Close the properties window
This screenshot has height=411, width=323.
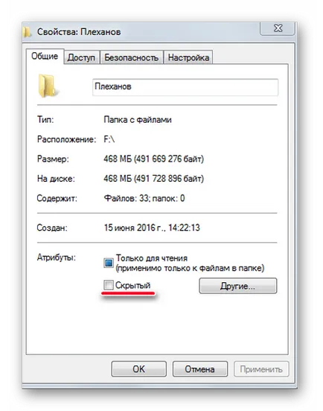pyautogui.click(x=278, y=28)
